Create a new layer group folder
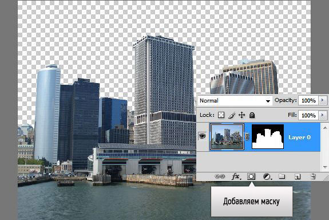329x220 pixels. (x=282, y=176)
